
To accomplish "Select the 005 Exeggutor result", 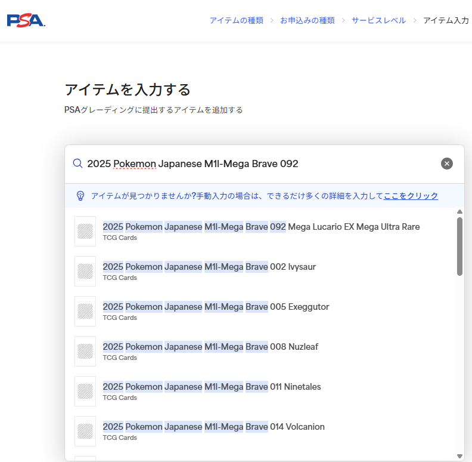I will click(x=260, y=311).
